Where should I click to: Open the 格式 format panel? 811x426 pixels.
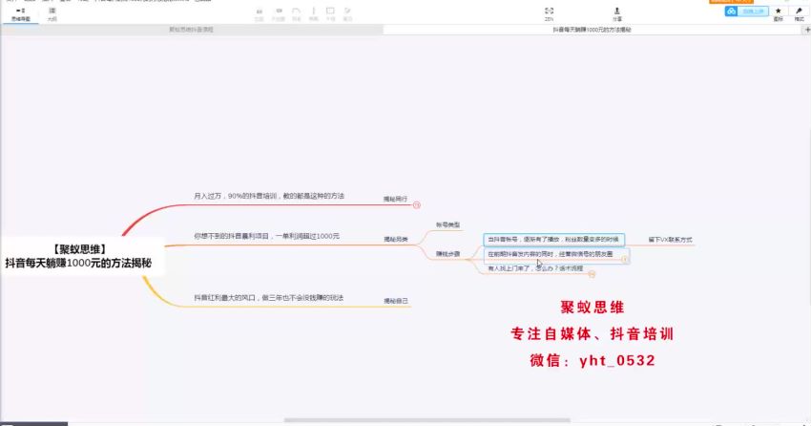click(800, 14)
